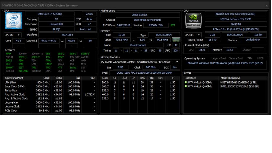Expand the memory module selection dropdown
The image size is (272, 153).
tap(140, 62)
